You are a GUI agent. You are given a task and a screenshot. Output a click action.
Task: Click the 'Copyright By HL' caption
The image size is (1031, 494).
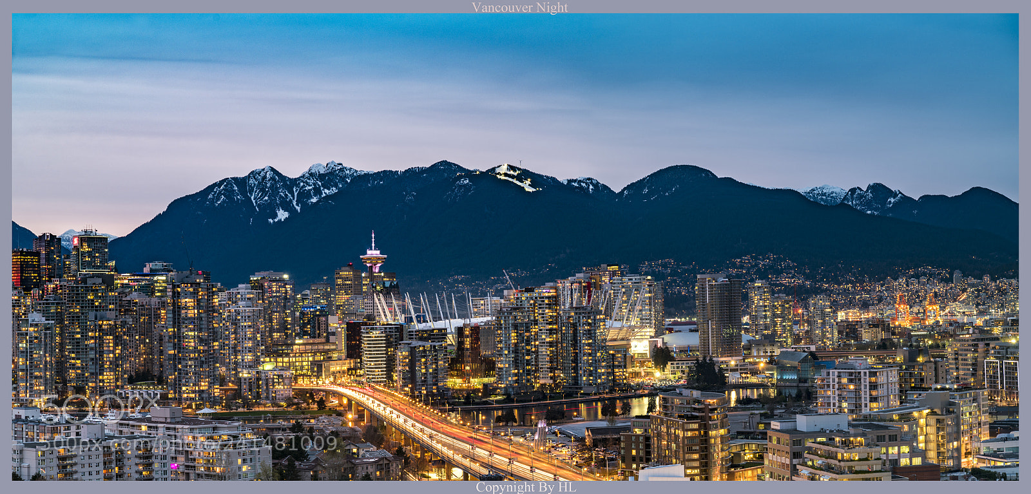[x=526, y=488]
